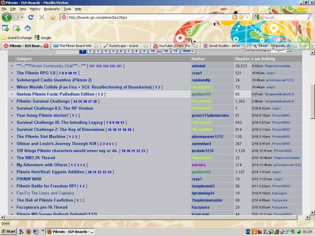Bookmark this page with the star icon
The height and width of the screenshot is (236, 315).
(x=241, y=17)
